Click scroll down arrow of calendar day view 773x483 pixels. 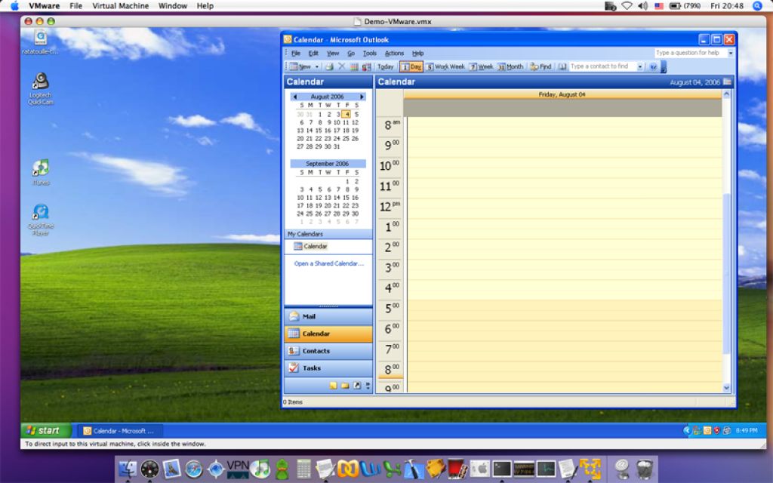726,388
